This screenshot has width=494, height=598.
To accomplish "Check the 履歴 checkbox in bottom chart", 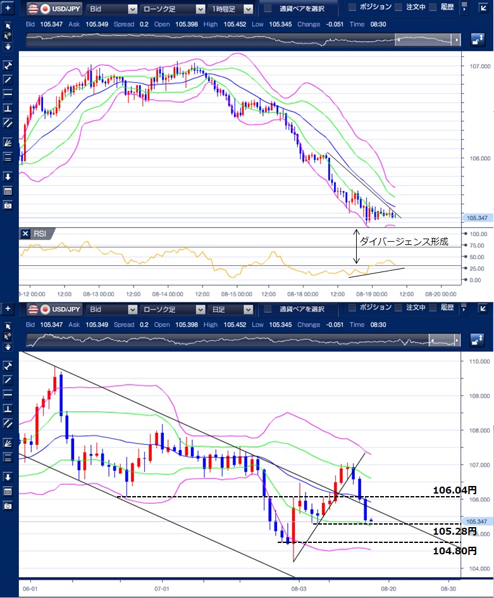I will (x=433, y=308).
